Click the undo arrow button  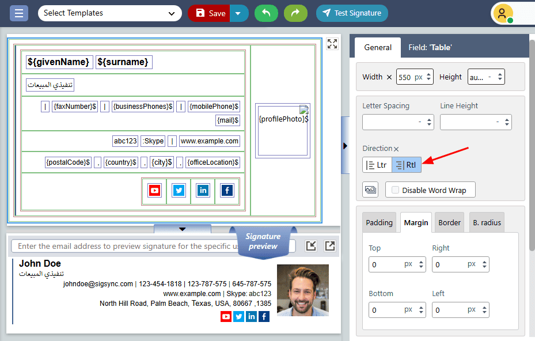(x=266, y=13)
